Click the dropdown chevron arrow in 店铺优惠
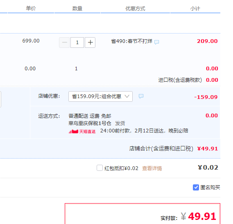The image size is (233, 224). [127, 96]
